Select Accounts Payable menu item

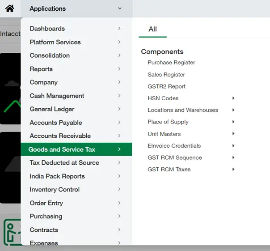(x=56, y=123)
